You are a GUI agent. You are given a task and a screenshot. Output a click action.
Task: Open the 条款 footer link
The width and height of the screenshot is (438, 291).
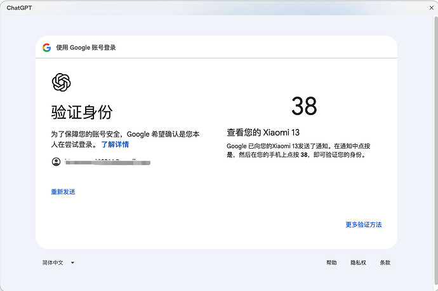click(x=385, y=262)
